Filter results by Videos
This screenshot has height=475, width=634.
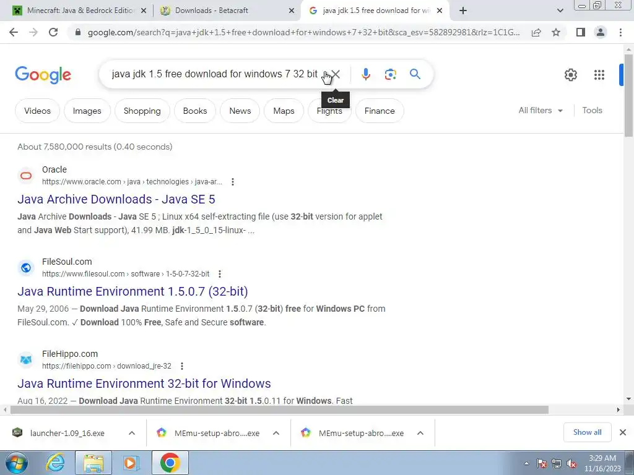(x=37, y=111)
